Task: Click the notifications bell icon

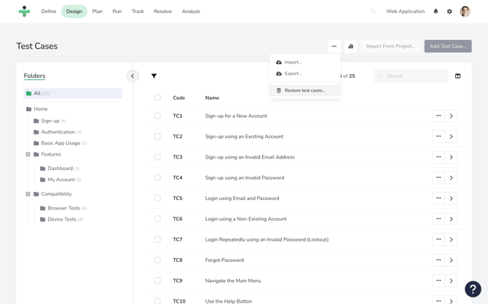Action: coord(436,12)
